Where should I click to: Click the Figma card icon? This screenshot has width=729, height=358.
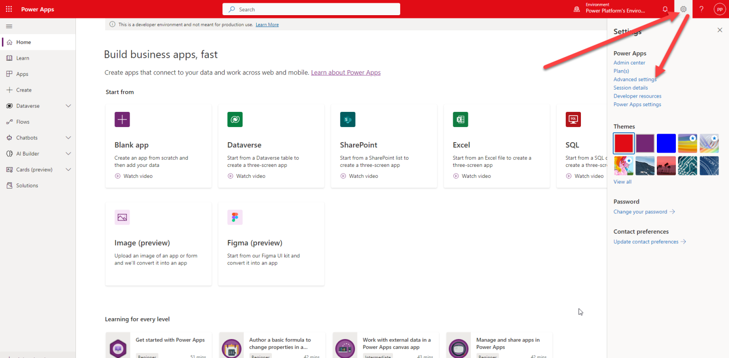tap(235, 217)
